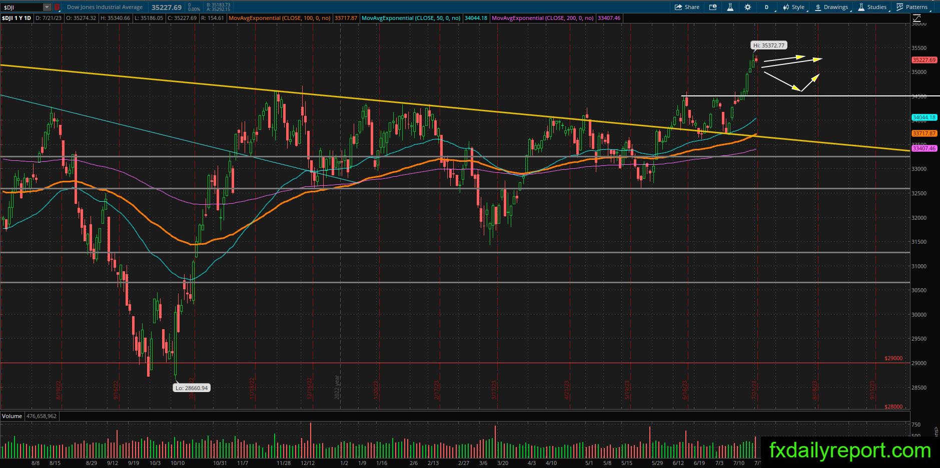This screenshot has width=940, height=468.
Task: Click the 6/16/23 expiration date marker
Action: (x=684, y=391)
